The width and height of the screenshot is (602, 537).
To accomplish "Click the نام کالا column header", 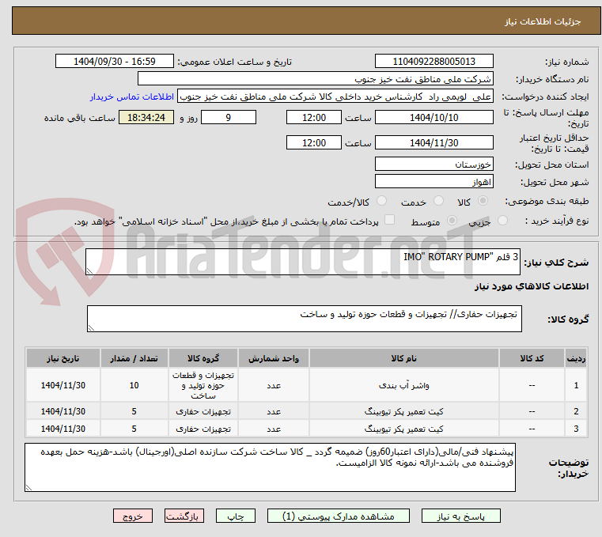I will (404, 358).
